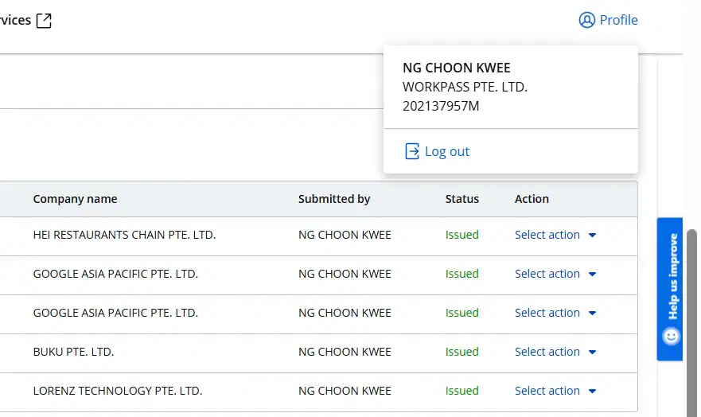The image size is (701, 417).
Task: Select the Action column header
Action: [532, 199]
